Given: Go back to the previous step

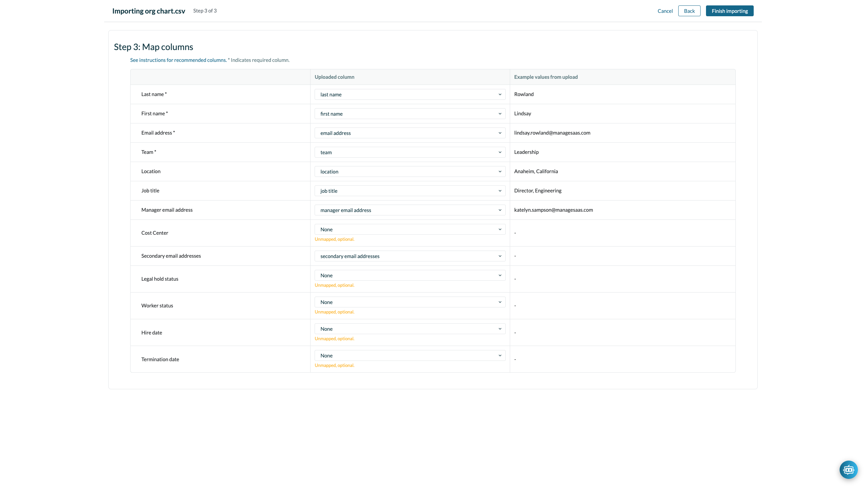Looking at the screenshot, I should 689,10.
